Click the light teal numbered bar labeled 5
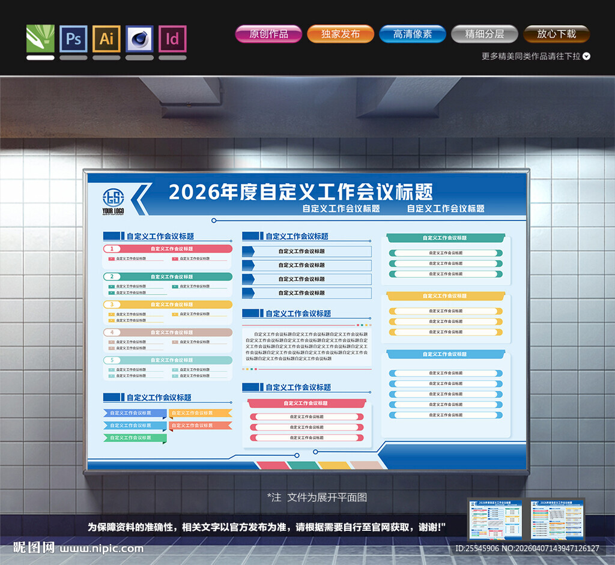Screen dimensions: 615x565 (x=168, y=360)
